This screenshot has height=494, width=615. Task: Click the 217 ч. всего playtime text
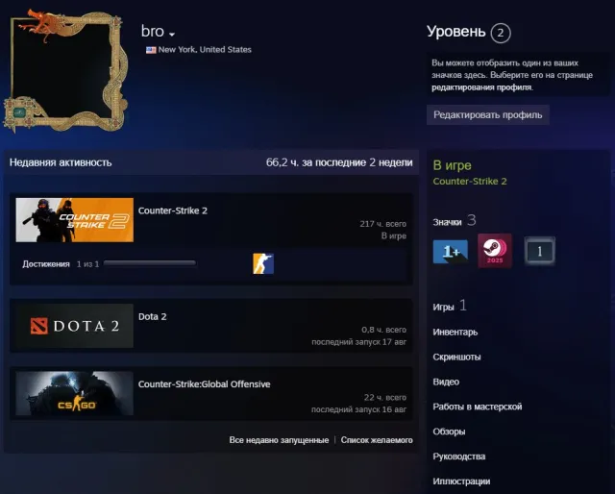[x=382, y=224]
